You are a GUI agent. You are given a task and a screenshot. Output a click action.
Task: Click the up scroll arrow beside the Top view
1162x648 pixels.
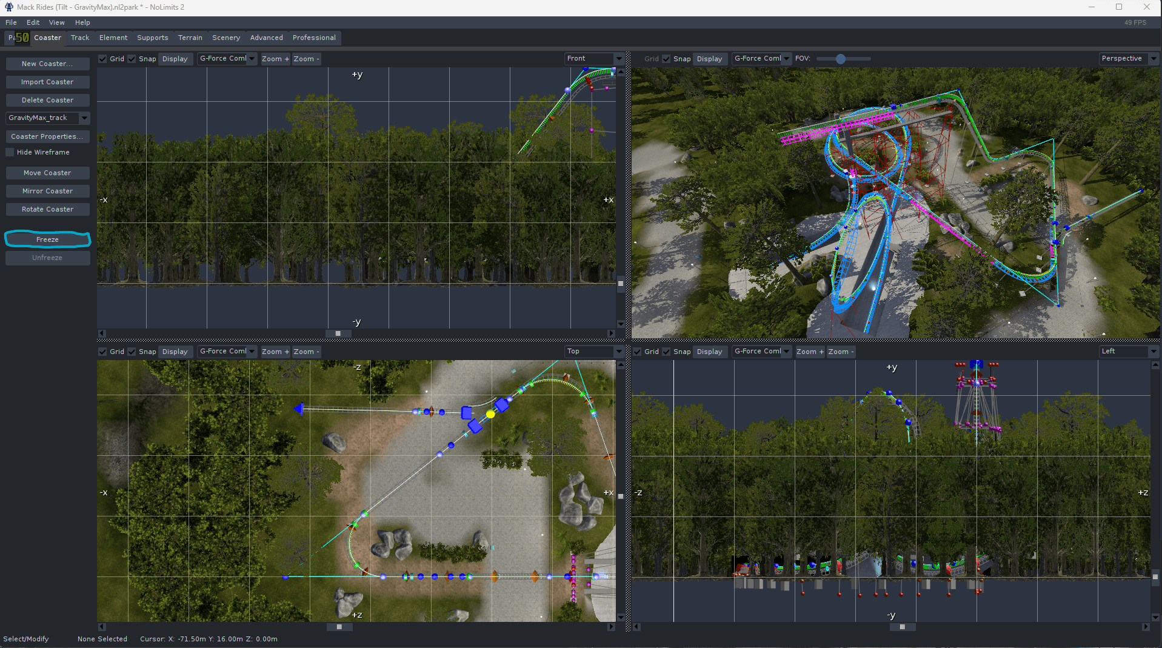(621, 365)
